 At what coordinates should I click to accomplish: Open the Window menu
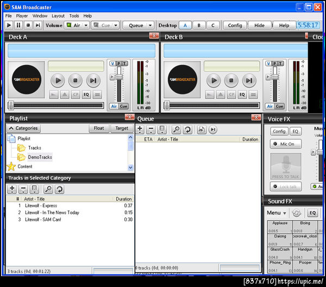click(40, 16)
